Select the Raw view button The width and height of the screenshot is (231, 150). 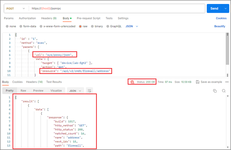[x=23, y=91]
